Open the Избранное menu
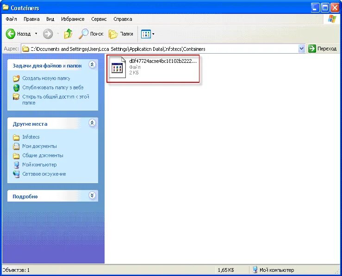The image size is (342, 276). click(x=73, y=19)
